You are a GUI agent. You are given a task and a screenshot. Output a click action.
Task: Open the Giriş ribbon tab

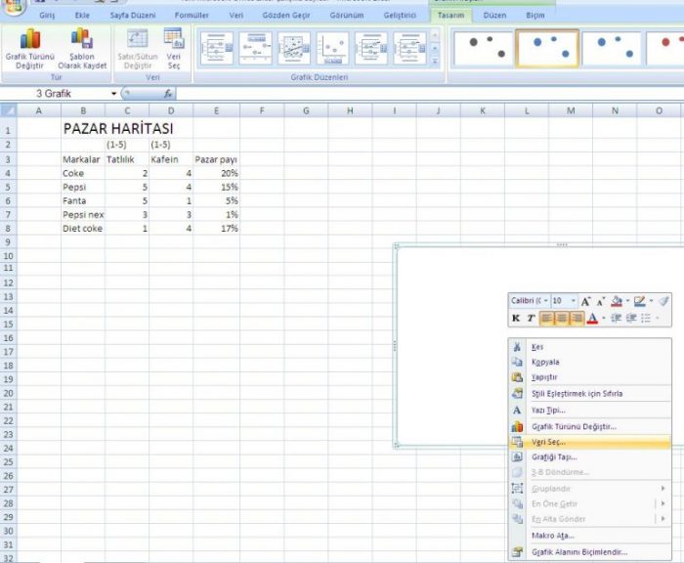[x=47, y=16]
